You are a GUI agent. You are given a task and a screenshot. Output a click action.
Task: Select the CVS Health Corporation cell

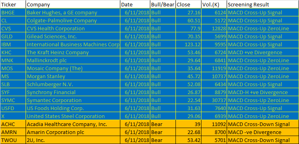[x=73, y=29]
